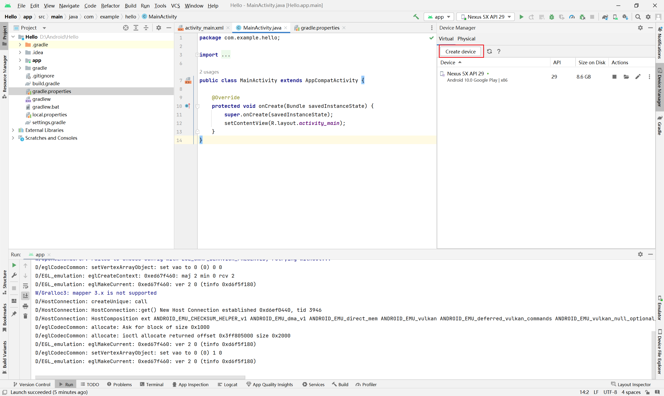Toggle scroll to end in Run console
Viewport: 664px width, 396px height.
coord(25,296)
